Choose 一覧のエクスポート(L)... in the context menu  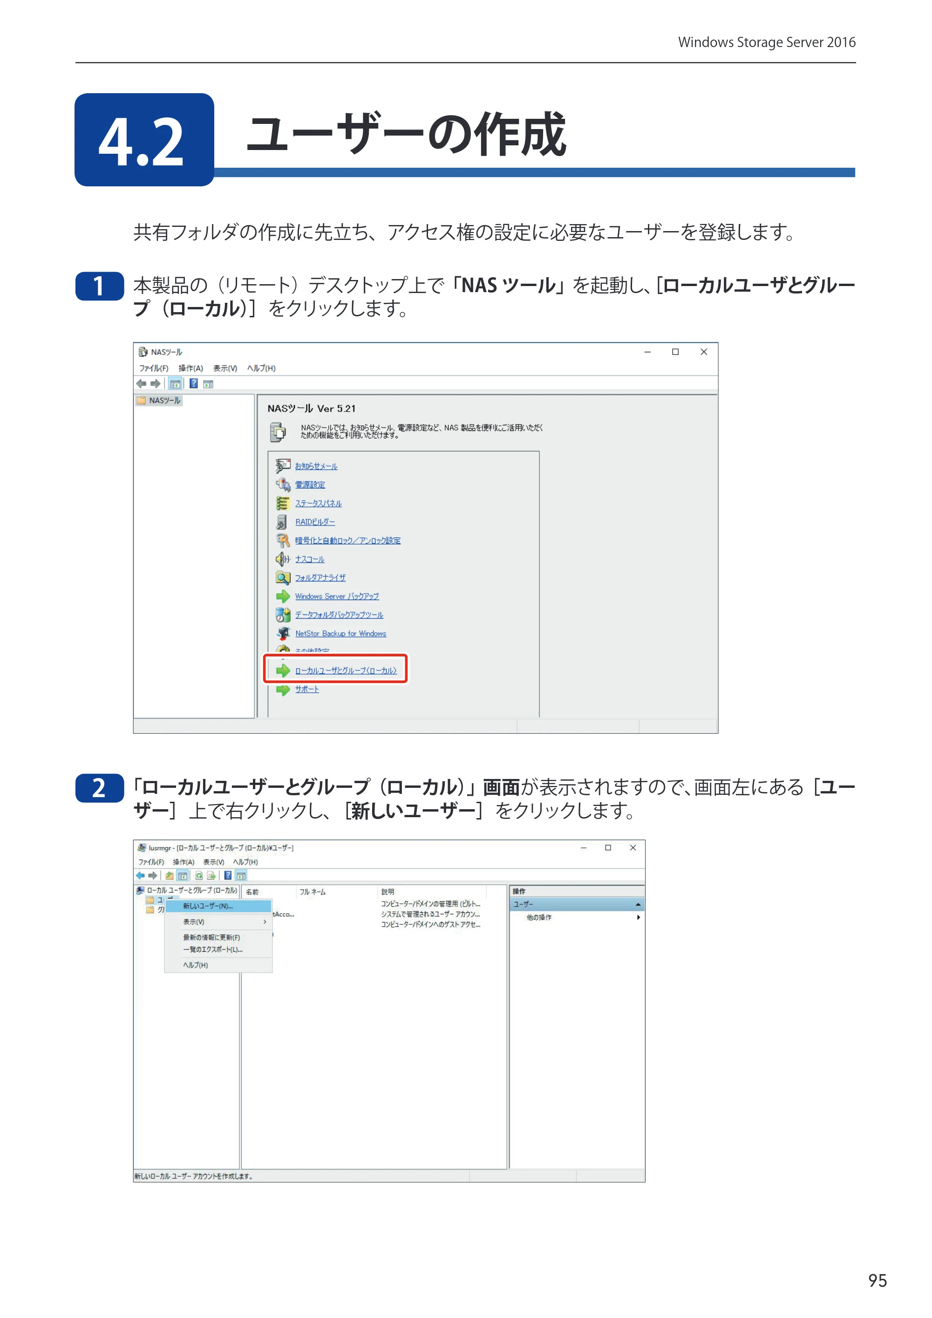coord(218,949)
